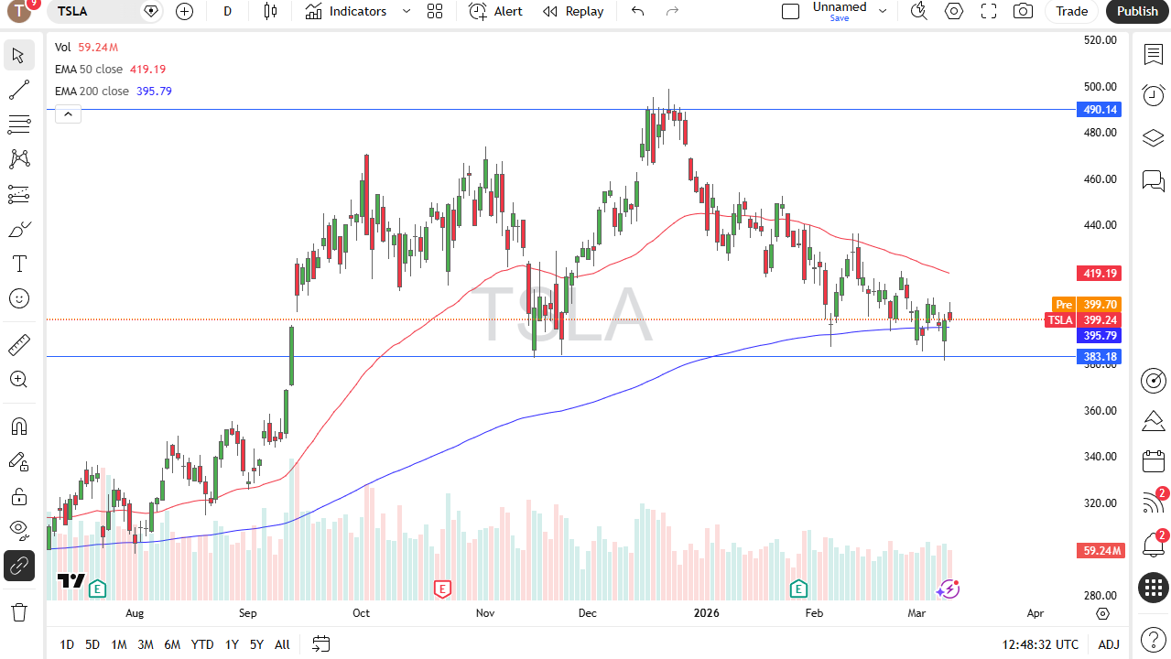
Task: Hide all drawings with eye icon
Action: (18, 529)
